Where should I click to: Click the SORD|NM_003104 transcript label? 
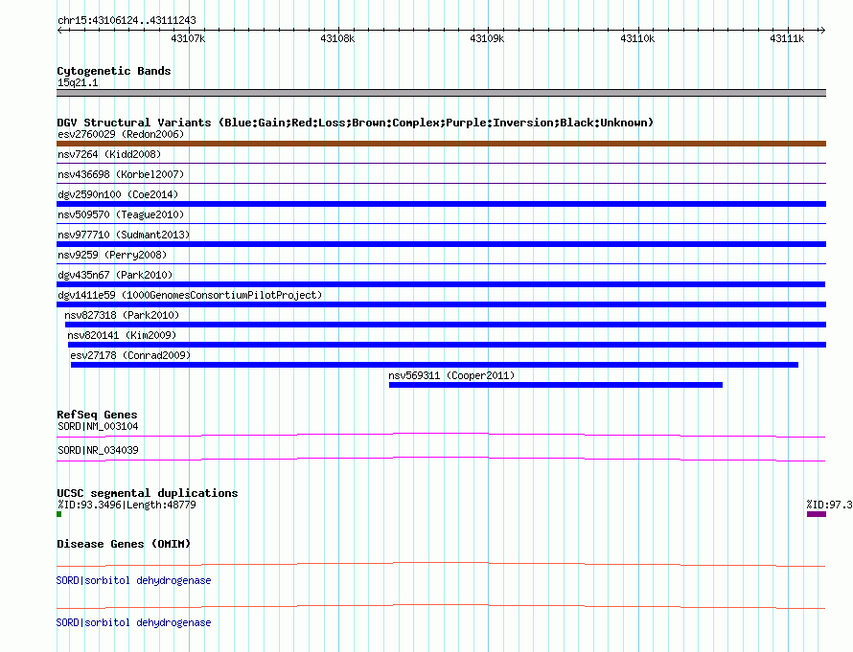tap(98, 426)
